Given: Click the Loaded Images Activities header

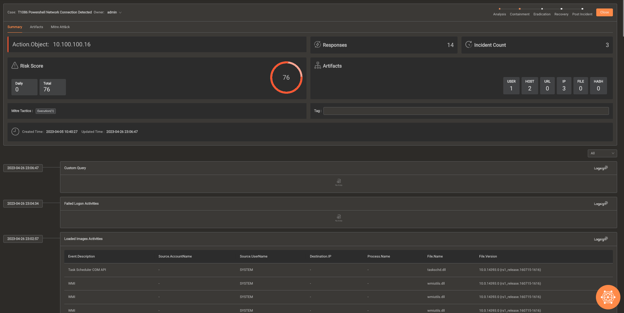Looking at the screenshot, I should (x=338, y=239).
